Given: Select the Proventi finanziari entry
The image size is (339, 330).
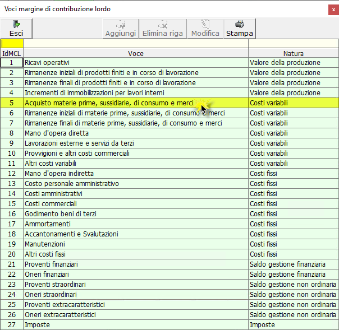Looking at the screenshot, I should pos(135,264).
